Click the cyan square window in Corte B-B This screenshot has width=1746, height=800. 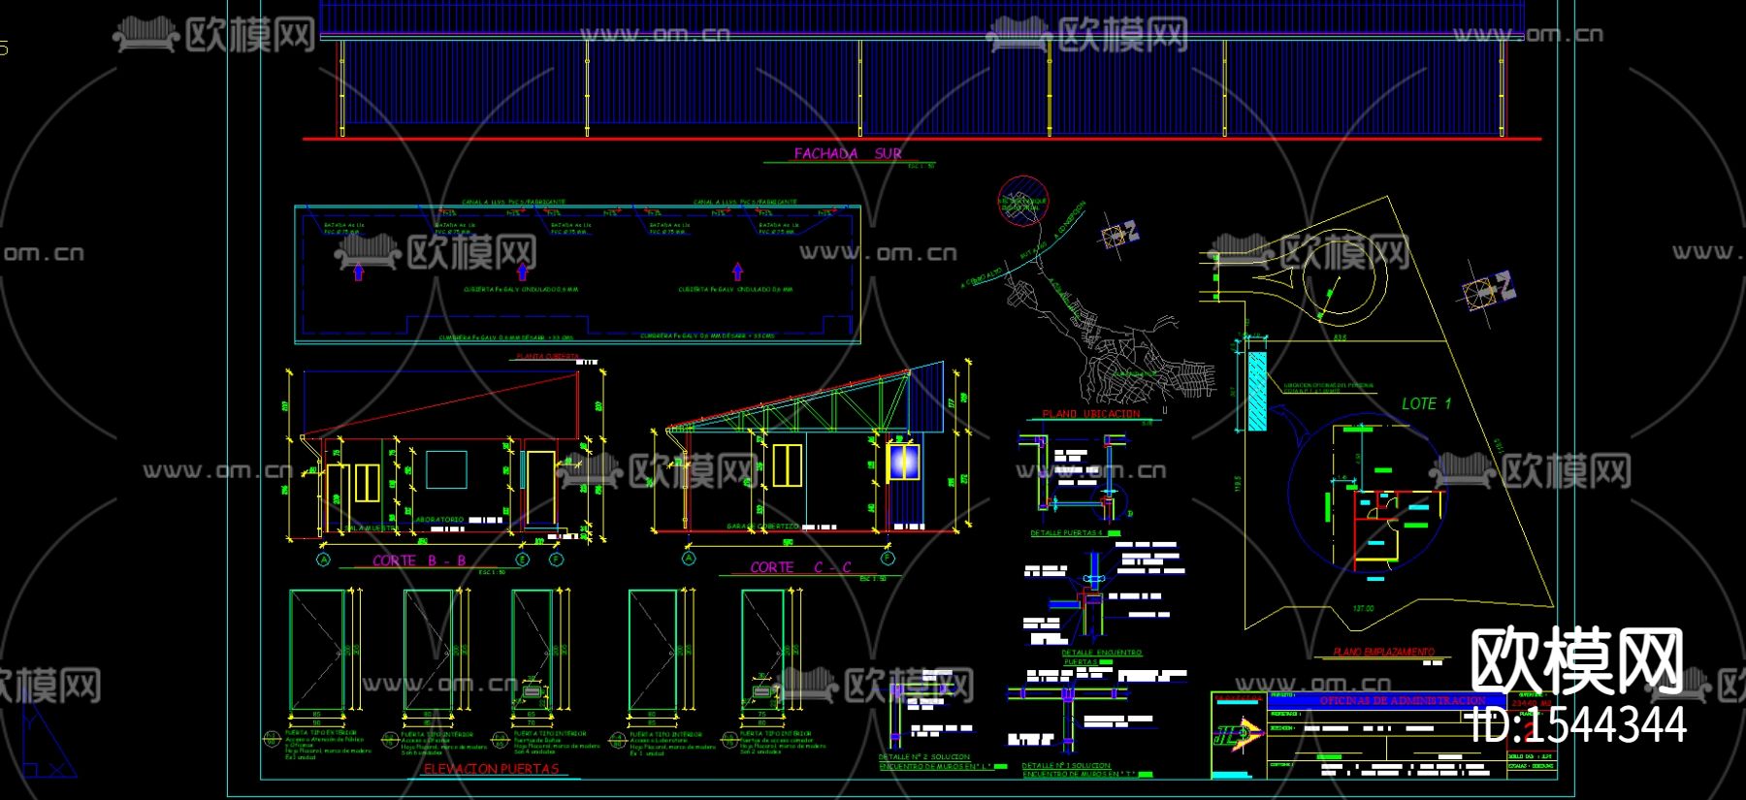click(x=446, y=470)
